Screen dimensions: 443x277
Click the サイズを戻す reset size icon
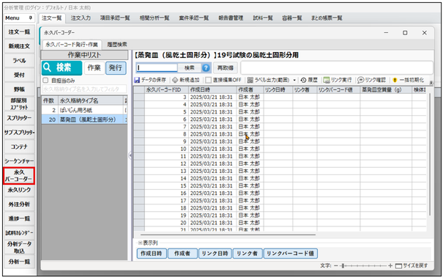click(x=398, y=266)
